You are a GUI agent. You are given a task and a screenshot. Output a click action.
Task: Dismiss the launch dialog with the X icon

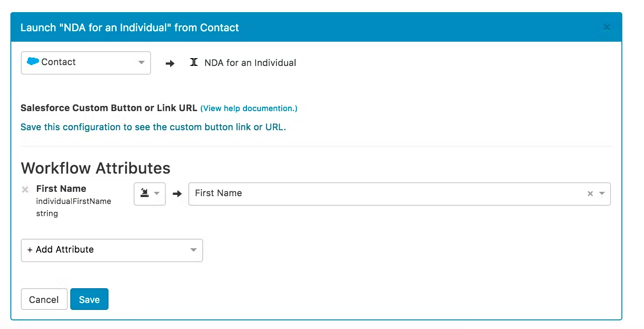click(606, 26)
